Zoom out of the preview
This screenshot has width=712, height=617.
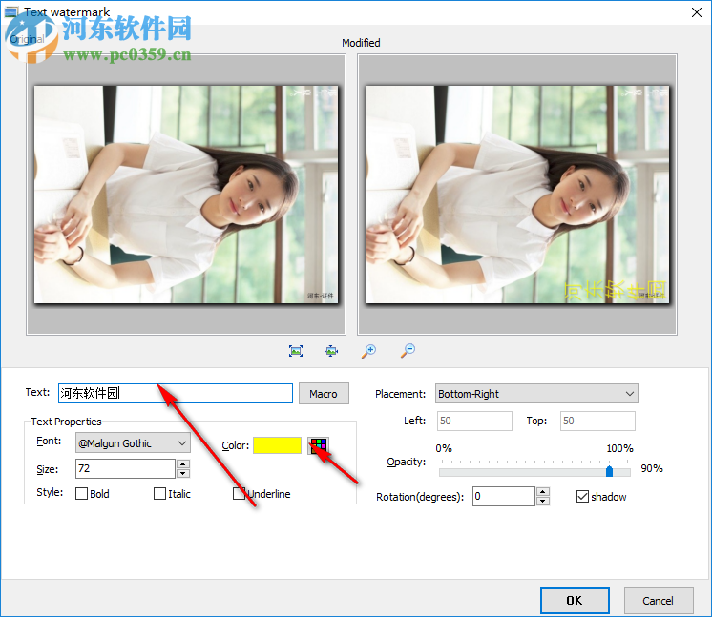408,350
